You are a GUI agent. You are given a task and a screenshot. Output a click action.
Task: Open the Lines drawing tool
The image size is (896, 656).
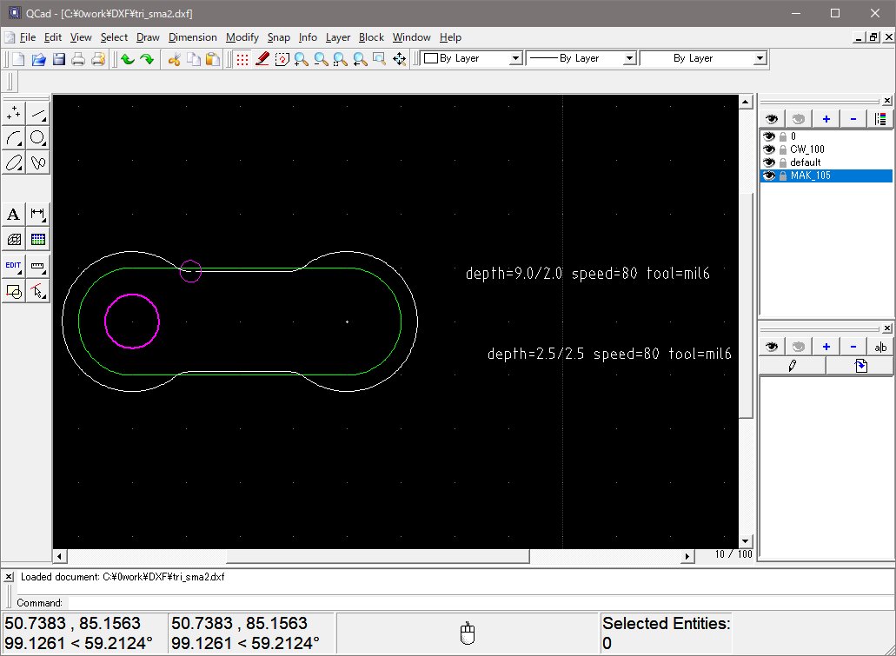coord(38,114)
